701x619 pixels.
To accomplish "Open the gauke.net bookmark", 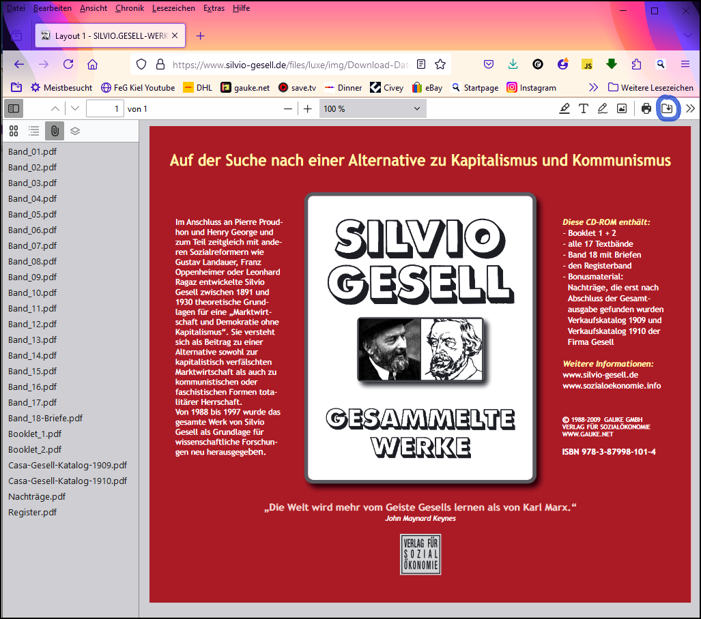I will click(246, 87).
